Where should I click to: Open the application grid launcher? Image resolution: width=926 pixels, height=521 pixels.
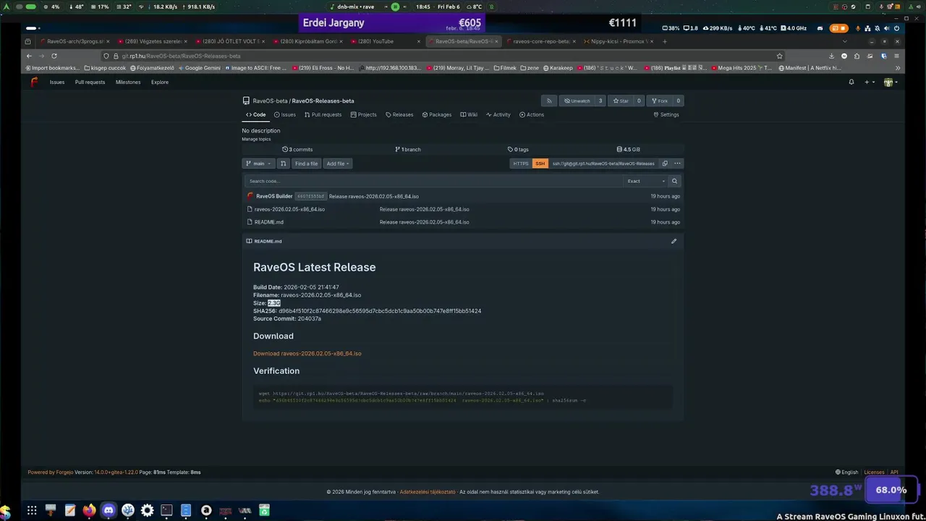32,510
